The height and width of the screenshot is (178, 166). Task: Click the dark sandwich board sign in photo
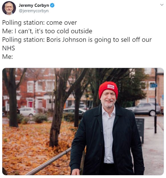140,130
